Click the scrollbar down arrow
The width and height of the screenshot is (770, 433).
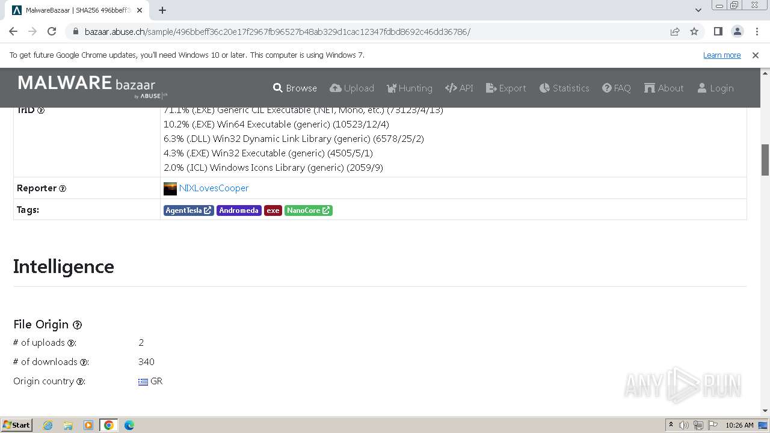pos(765,411)
